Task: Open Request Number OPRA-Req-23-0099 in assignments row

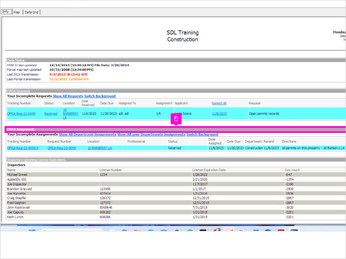Action: (x=62, y=148)
